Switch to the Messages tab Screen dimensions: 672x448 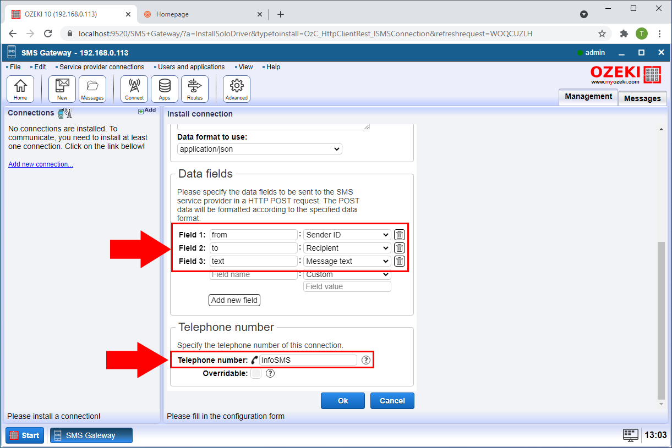(x=642, y=98)
